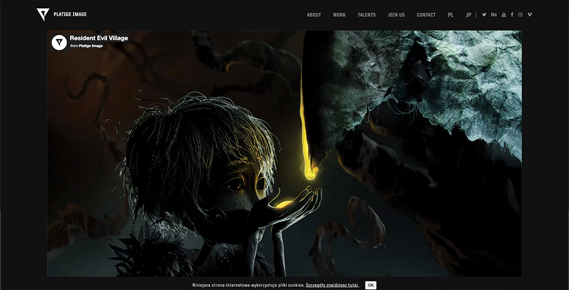Open the CONTACT page
The image size is (569, 290).
(426, 15)
